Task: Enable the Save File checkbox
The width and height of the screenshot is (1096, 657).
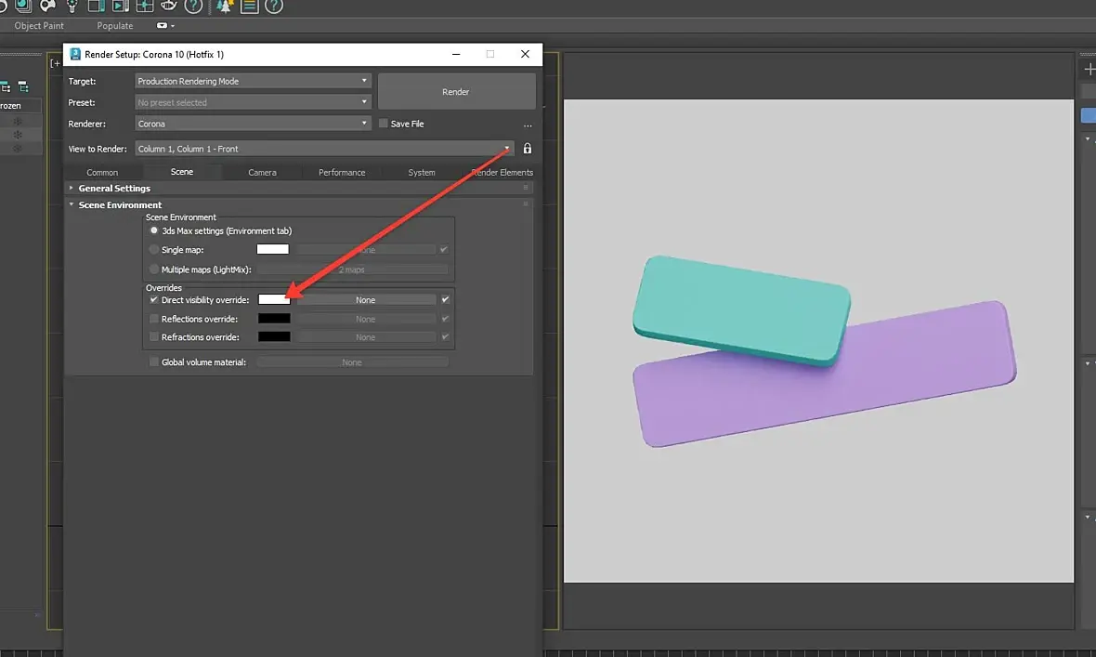Action: pos(383,124)
